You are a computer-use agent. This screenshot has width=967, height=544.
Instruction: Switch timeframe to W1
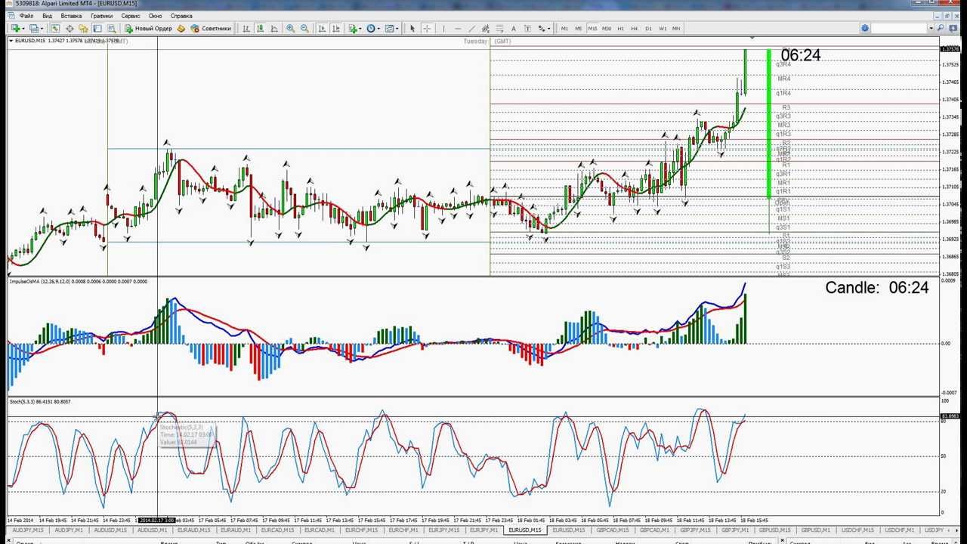(663, 29)
